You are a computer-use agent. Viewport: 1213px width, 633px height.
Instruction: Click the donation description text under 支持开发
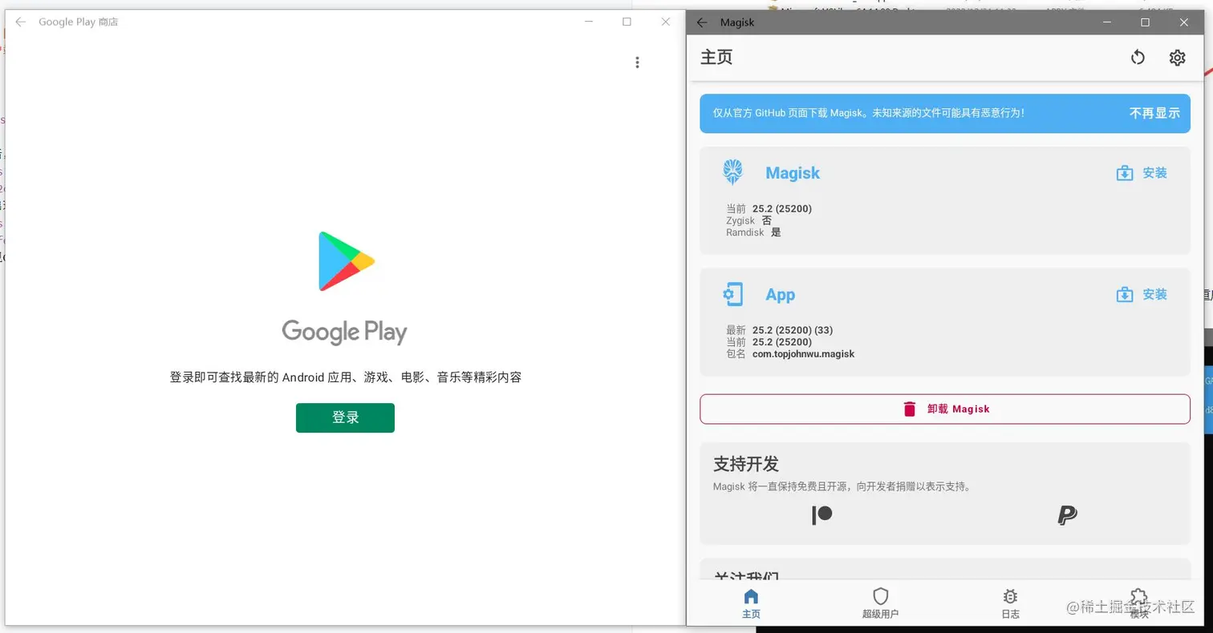pyautogui.click(x=842, y=486)
